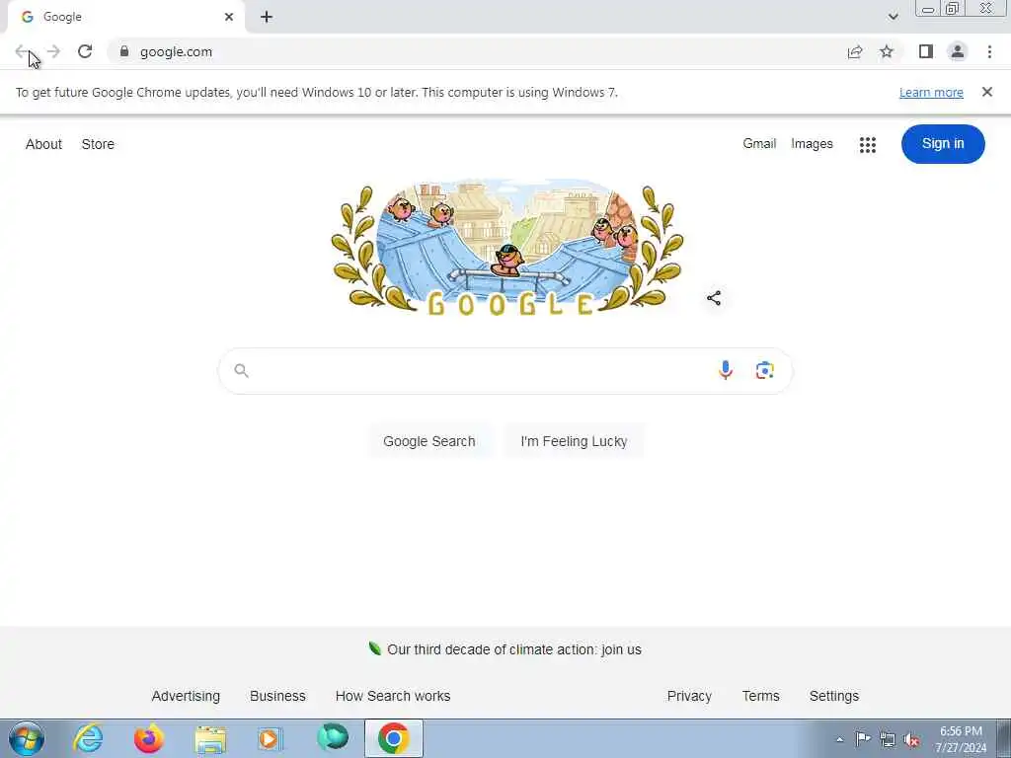This screenshot has width=1011, height=758.
Task: Click the Sign in button
Action: tap(943, 144)
